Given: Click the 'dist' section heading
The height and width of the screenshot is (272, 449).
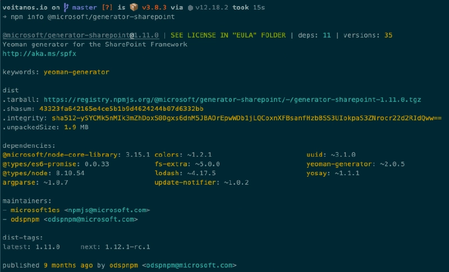Looking at the screenshot, I should [11, 90].
